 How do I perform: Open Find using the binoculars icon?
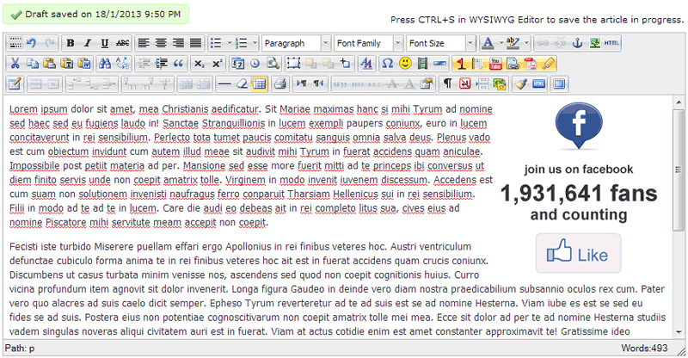tap(105, 63)
